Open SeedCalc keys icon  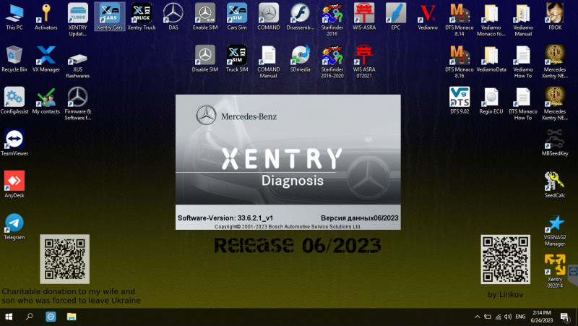click(555, 185)
